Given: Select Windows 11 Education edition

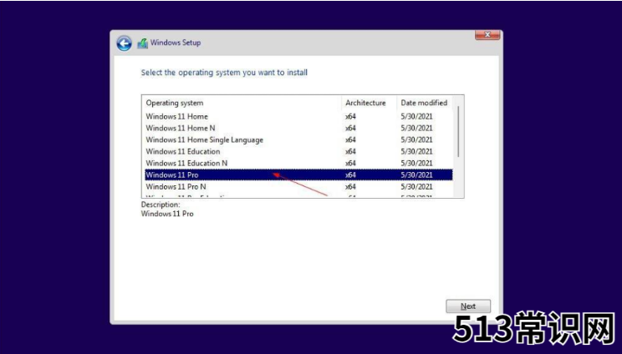Looking at the screenshot, I should 298,151.
